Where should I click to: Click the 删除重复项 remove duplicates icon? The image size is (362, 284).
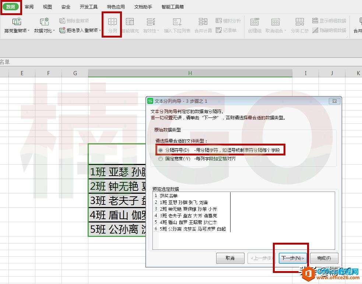pyautogui.click(x=62, y=21)
